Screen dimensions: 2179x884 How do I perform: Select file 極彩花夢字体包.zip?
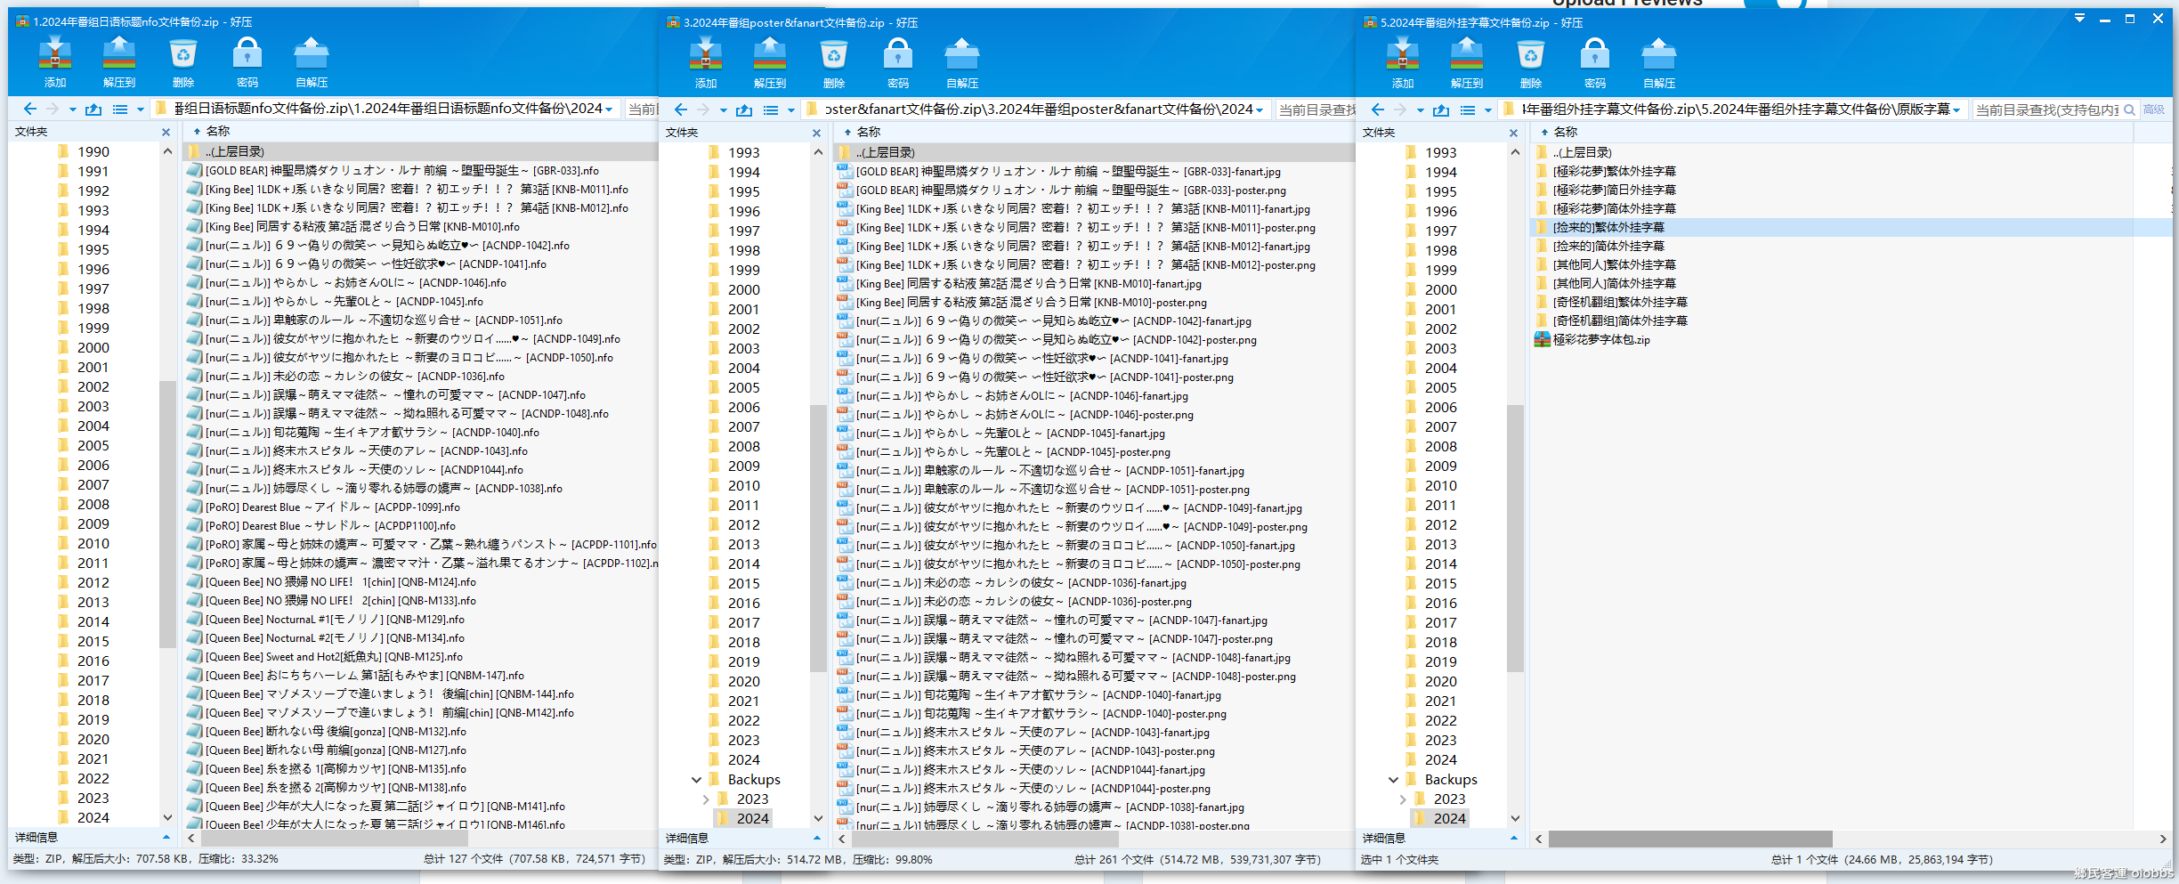(x=1601, y=339)
